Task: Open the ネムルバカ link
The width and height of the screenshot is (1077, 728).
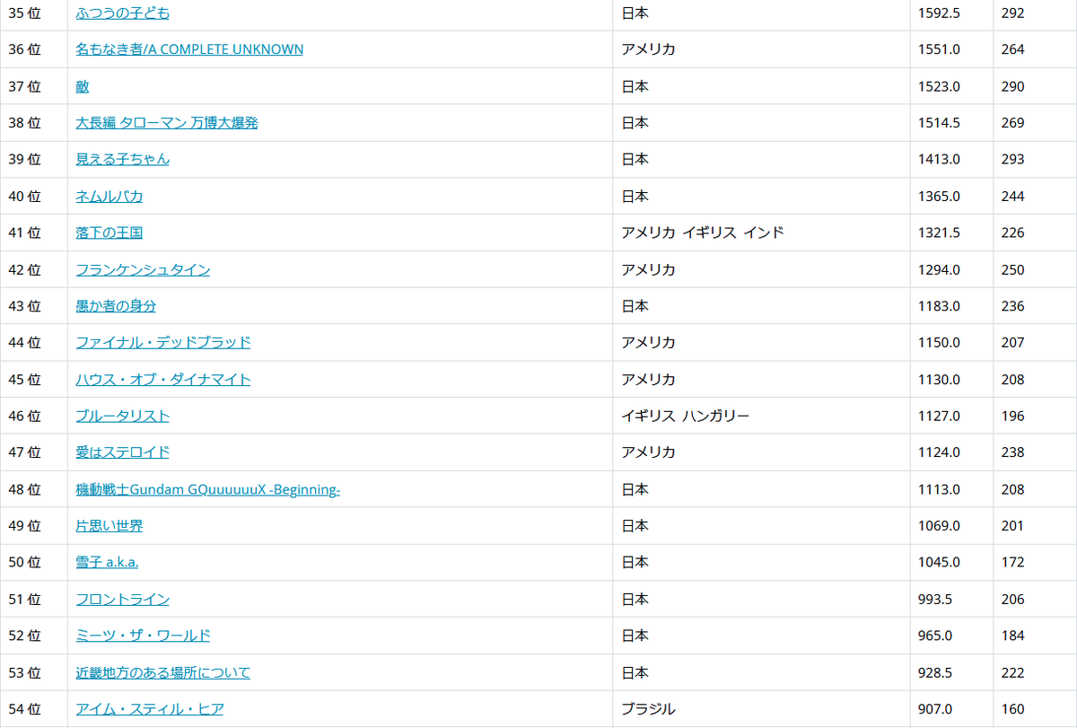Action: (x=109, y=196)
